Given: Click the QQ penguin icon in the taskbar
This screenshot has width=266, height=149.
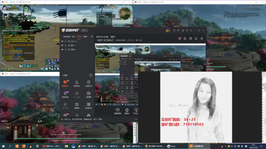Looking at the screenshot, I should pos(31,146).
